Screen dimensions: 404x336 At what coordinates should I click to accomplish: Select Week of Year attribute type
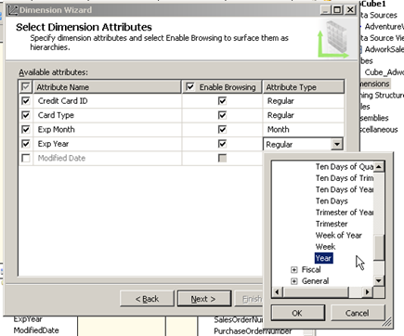[339, 235]
